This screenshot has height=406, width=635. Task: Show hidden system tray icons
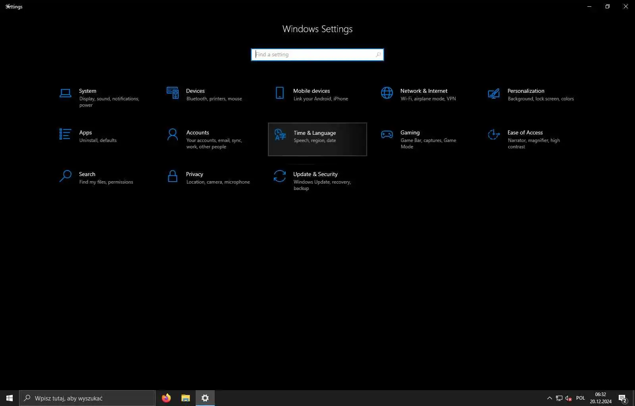point(549,398)
